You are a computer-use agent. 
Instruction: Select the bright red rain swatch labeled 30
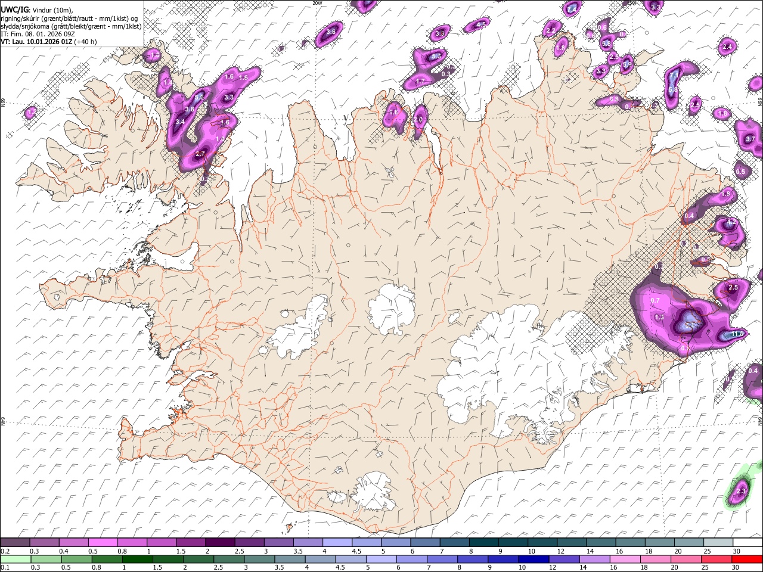click(x=747, y=559)
